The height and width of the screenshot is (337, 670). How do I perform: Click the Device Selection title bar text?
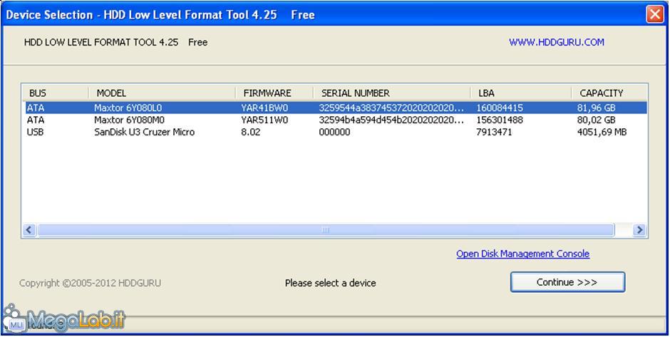tap(160, 15)
